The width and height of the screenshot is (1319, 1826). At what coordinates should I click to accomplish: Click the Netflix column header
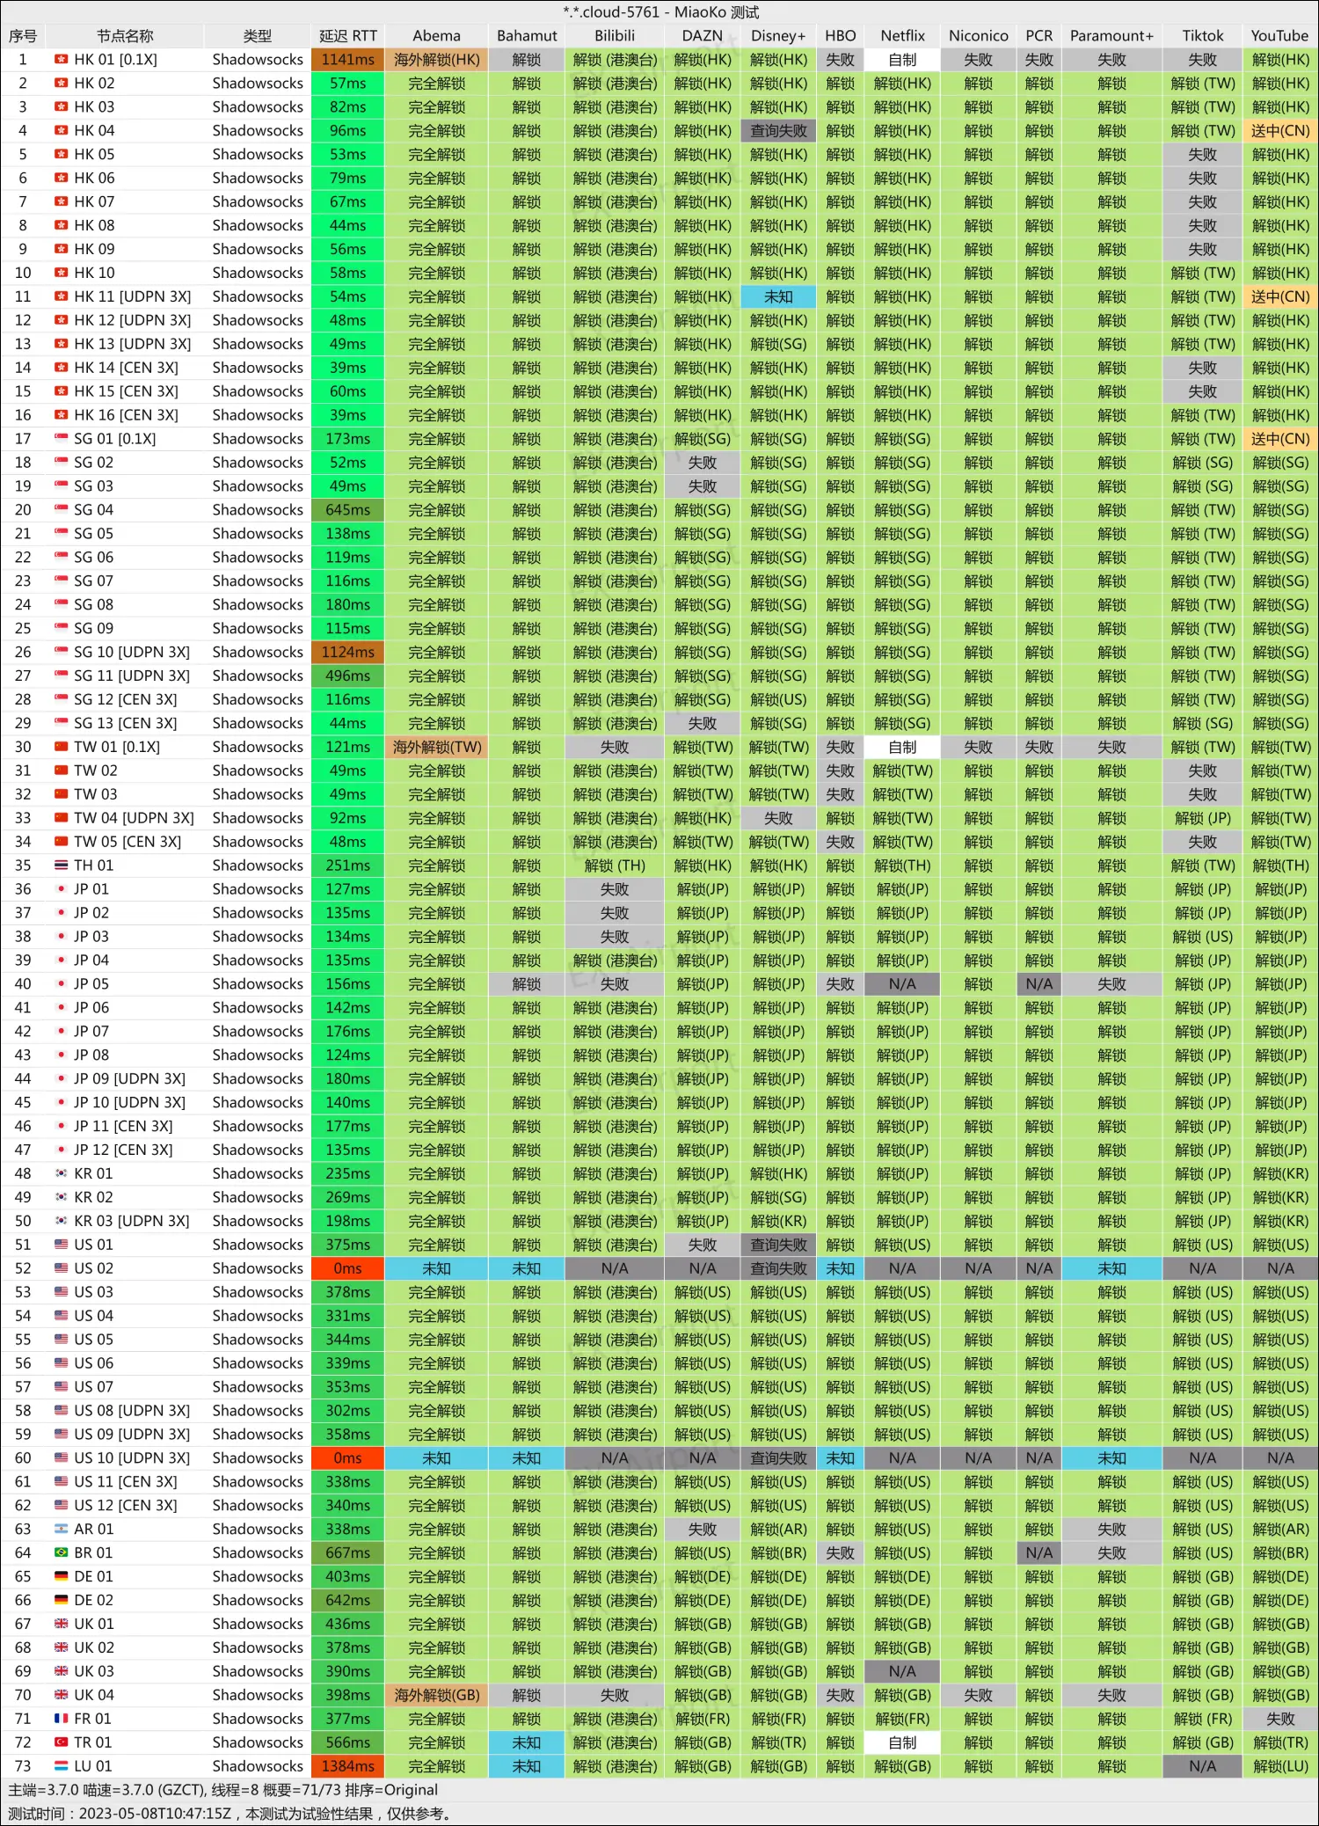[x=903, y=36]
